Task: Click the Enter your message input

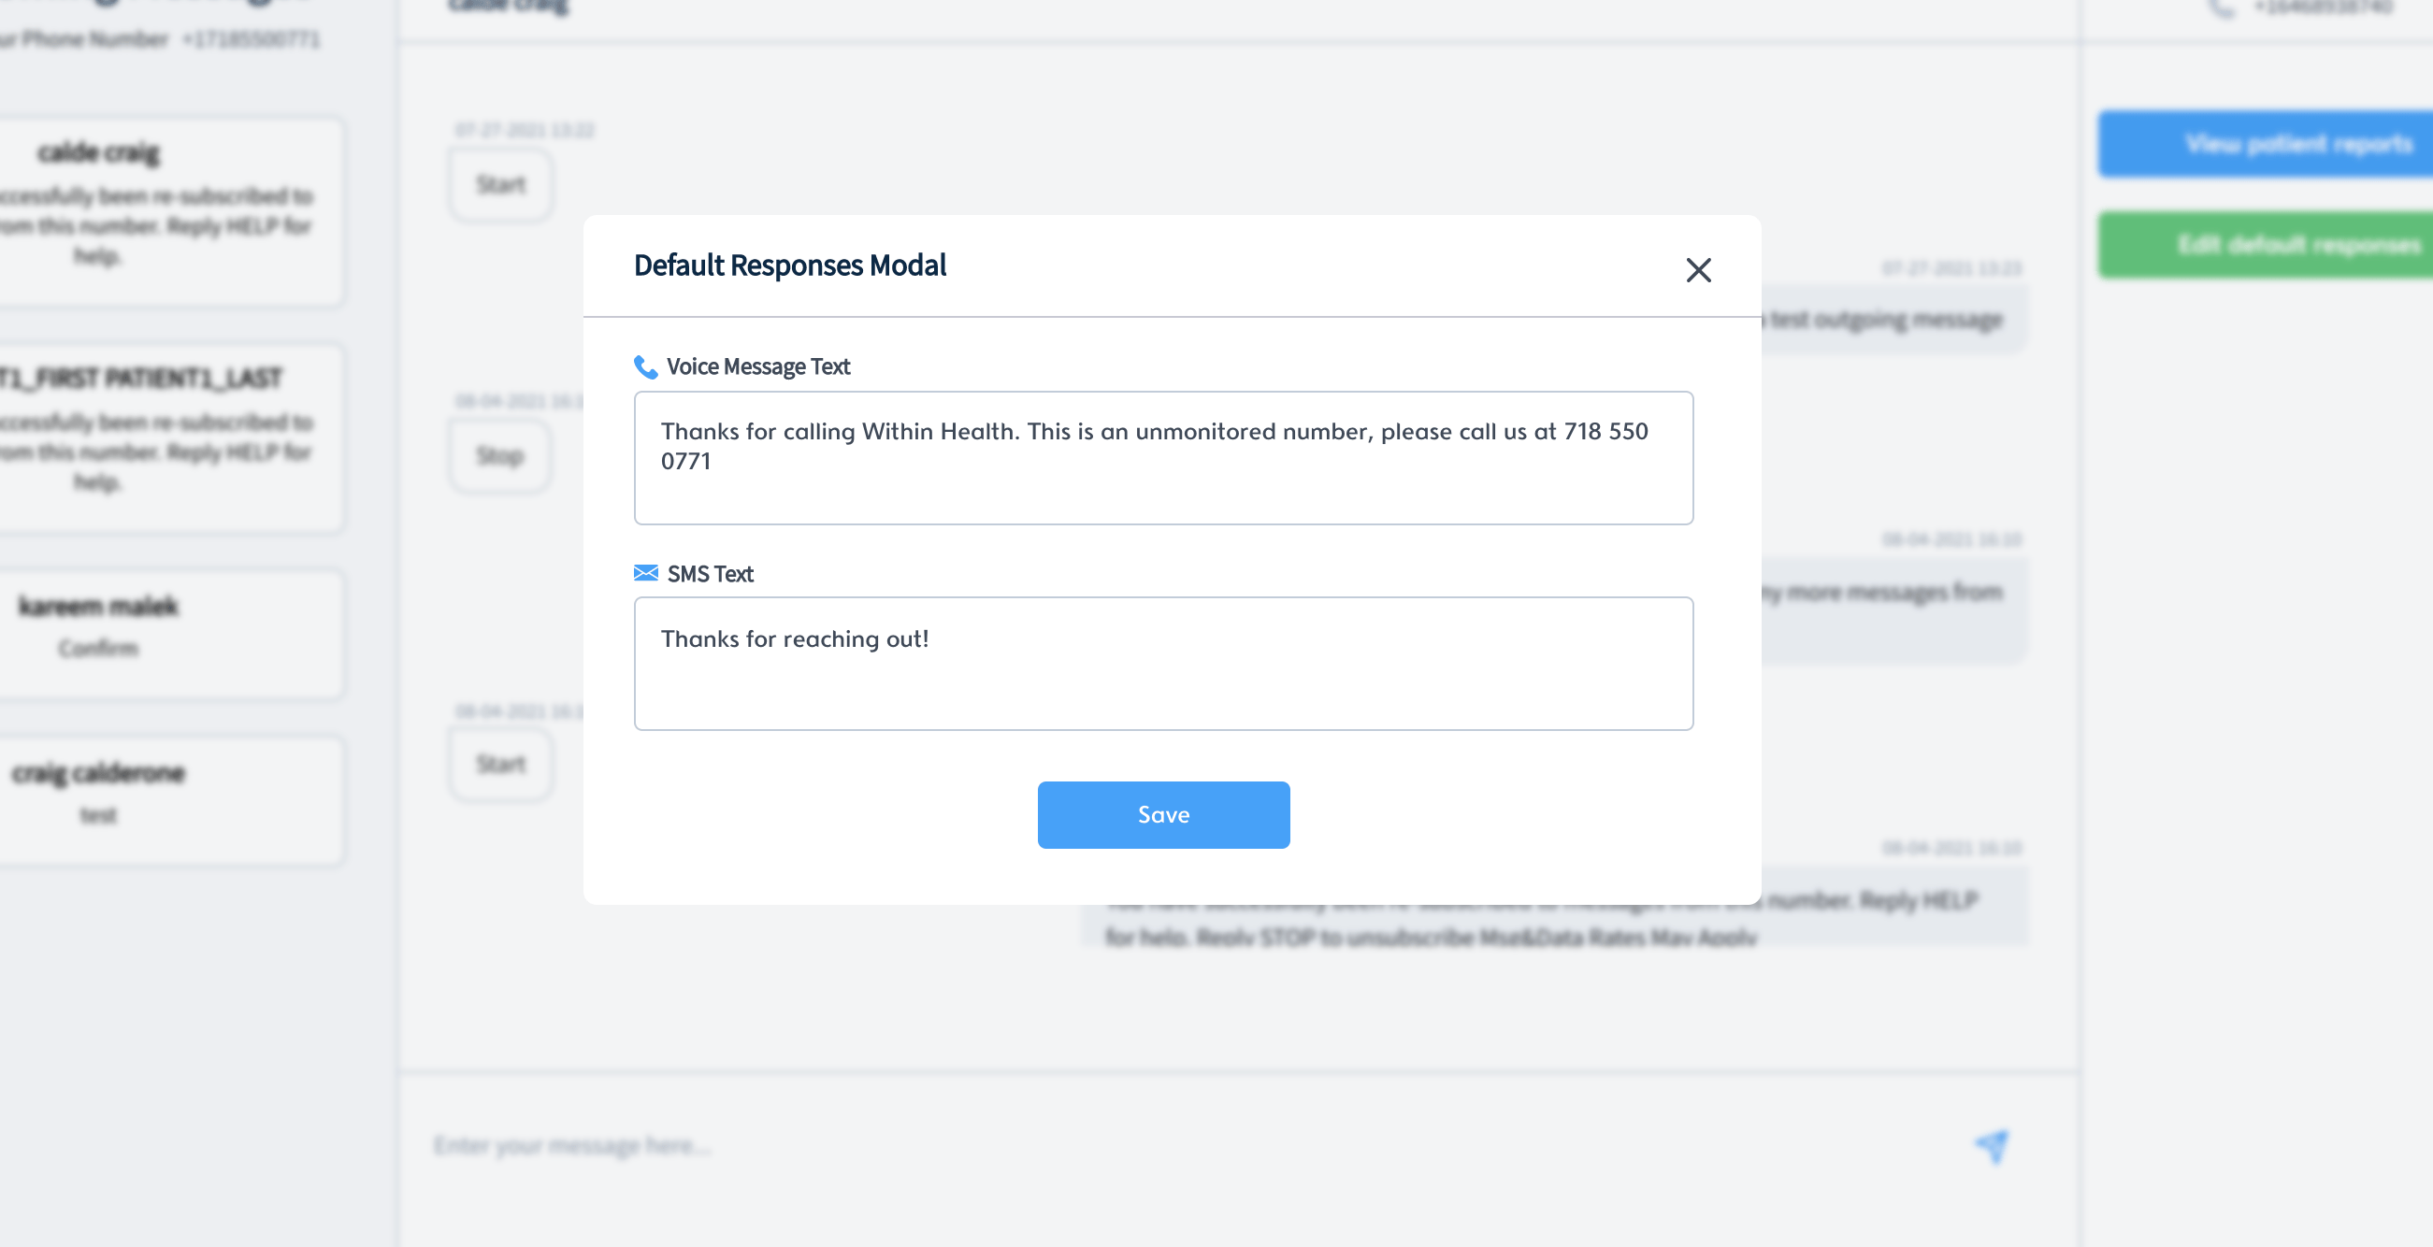Action: pos(1133,1145)
